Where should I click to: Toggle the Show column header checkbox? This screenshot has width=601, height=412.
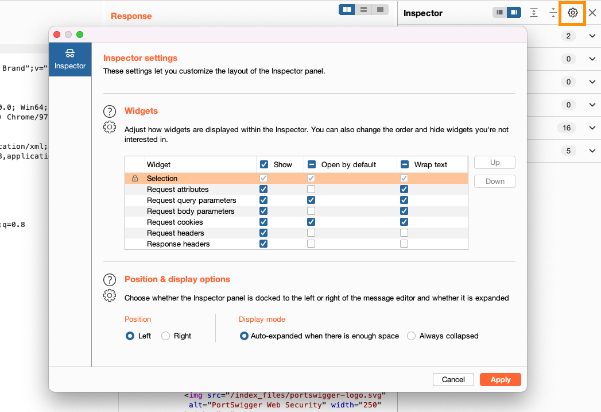[263, 164]
